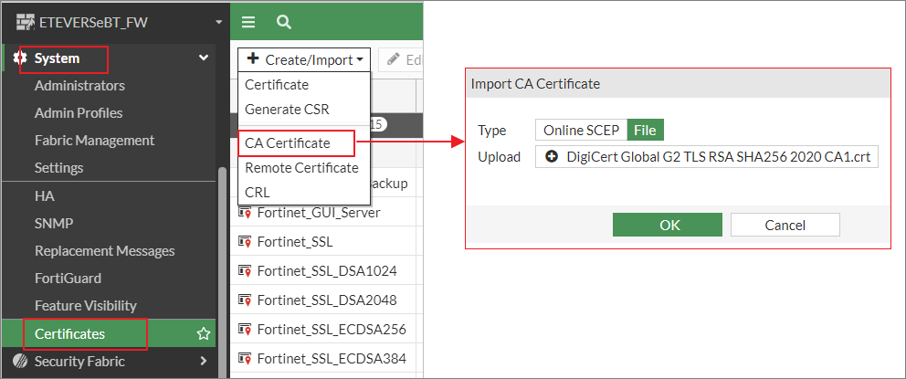Click the hamburger menu icon
The image size is (906, 379).
(248, 23)
